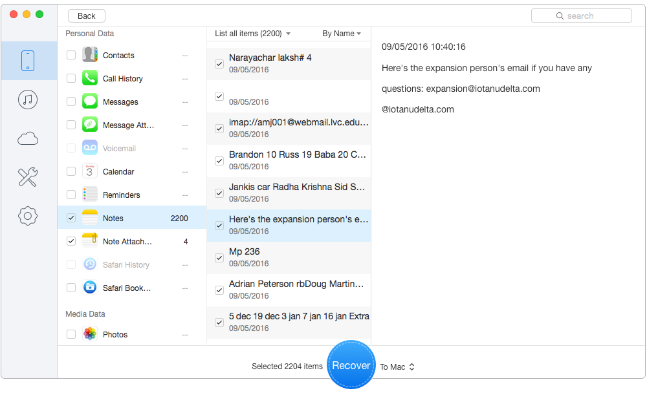Viewport: 647px width, 393px height.
Task: Click the '@iotanudelta.com' text in preview
Action: coord(417,109)
